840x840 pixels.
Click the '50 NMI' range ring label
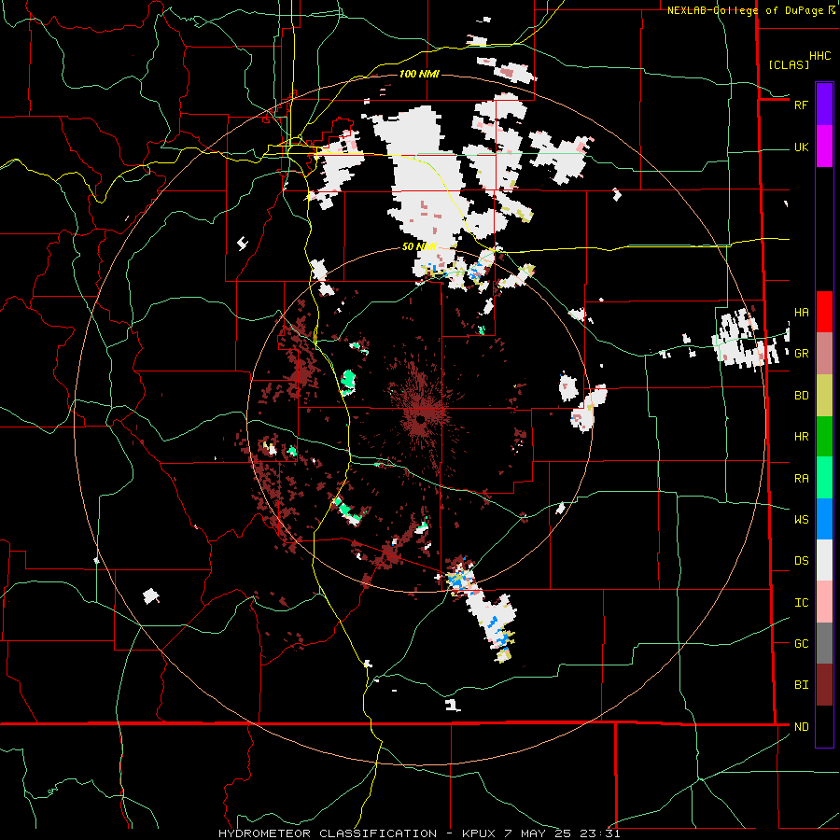tap(419, 246)
